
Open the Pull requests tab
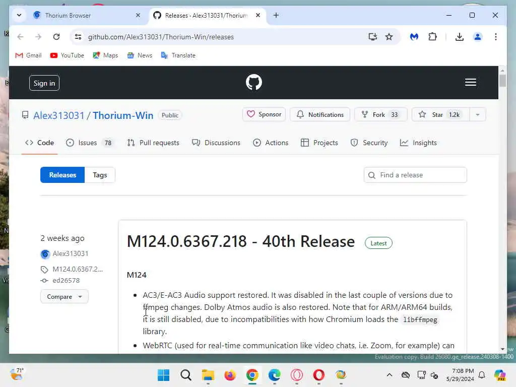tap(153, 143)
